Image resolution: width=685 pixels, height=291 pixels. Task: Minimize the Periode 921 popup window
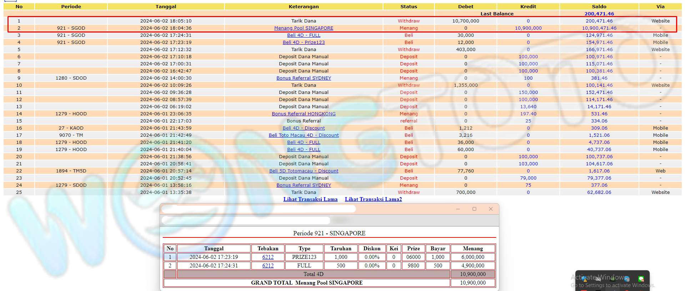(x=458, y=209)
